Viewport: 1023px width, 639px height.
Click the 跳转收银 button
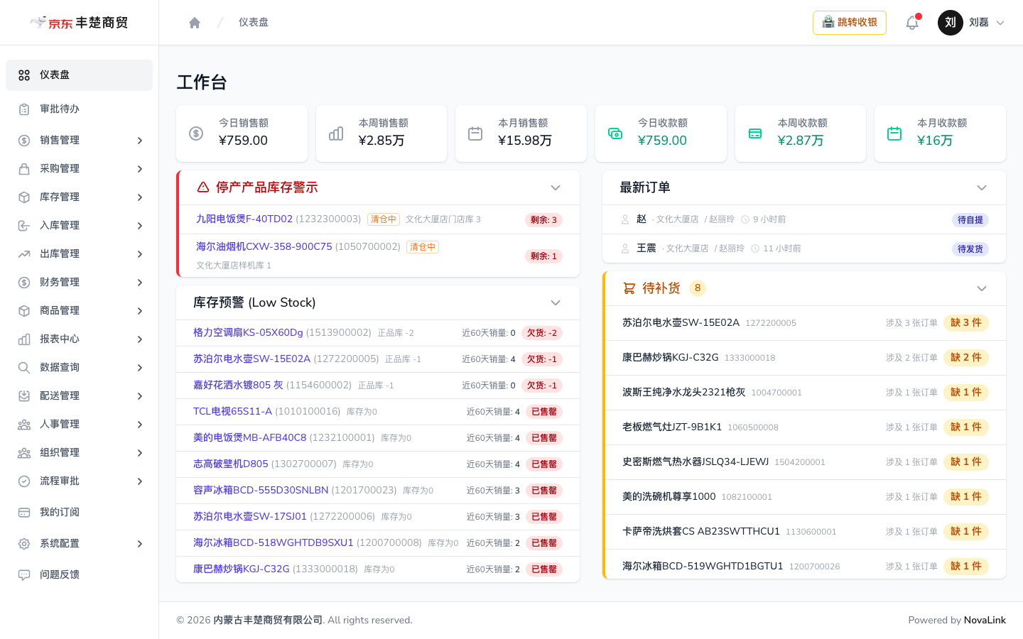(850, 23)
